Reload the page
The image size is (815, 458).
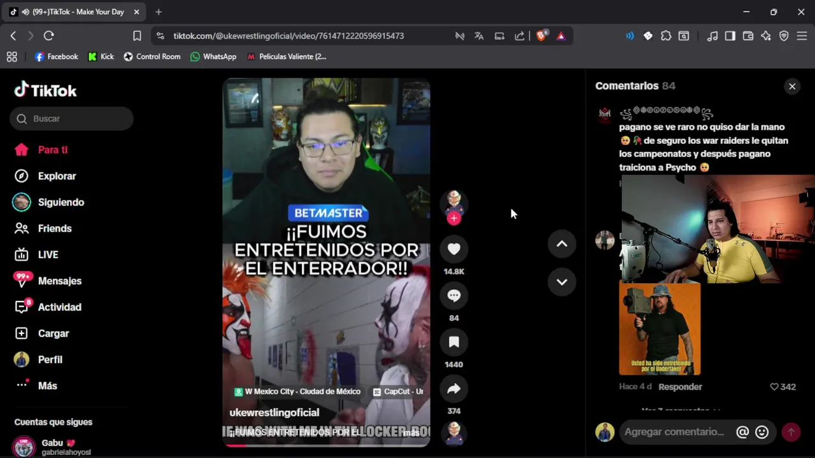(x=48, y=36)
